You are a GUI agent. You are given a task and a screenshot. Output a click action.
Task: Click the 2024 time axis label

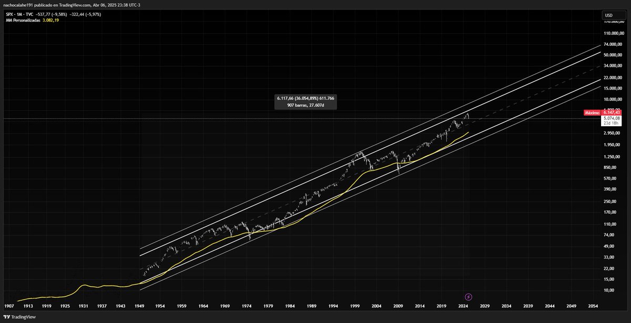pyautogui.click(x=463, y=306)
